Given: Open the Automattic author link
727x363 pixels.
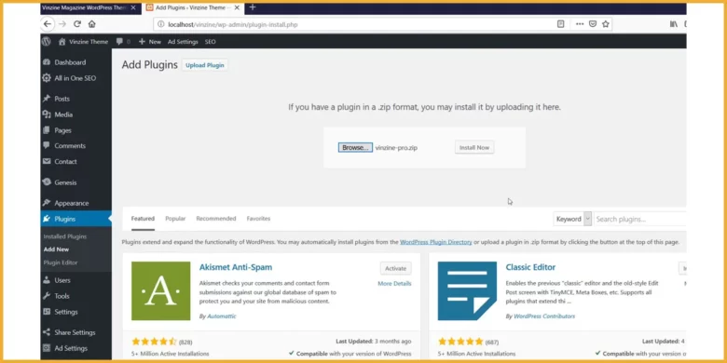Looking at the screenshot, I should pos(221,316).
